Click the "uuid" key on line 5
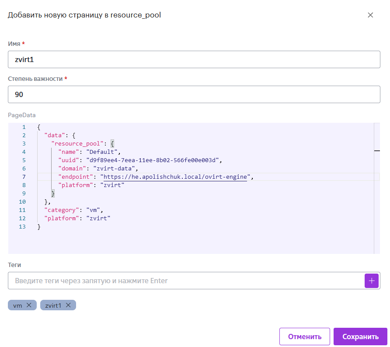The height and width of the screenshot is (347, 390). coord(68,160)
